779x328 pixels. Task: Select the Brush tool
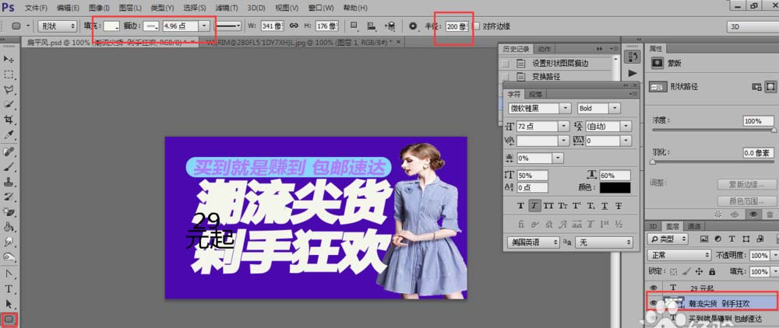(x=9, y=166)
